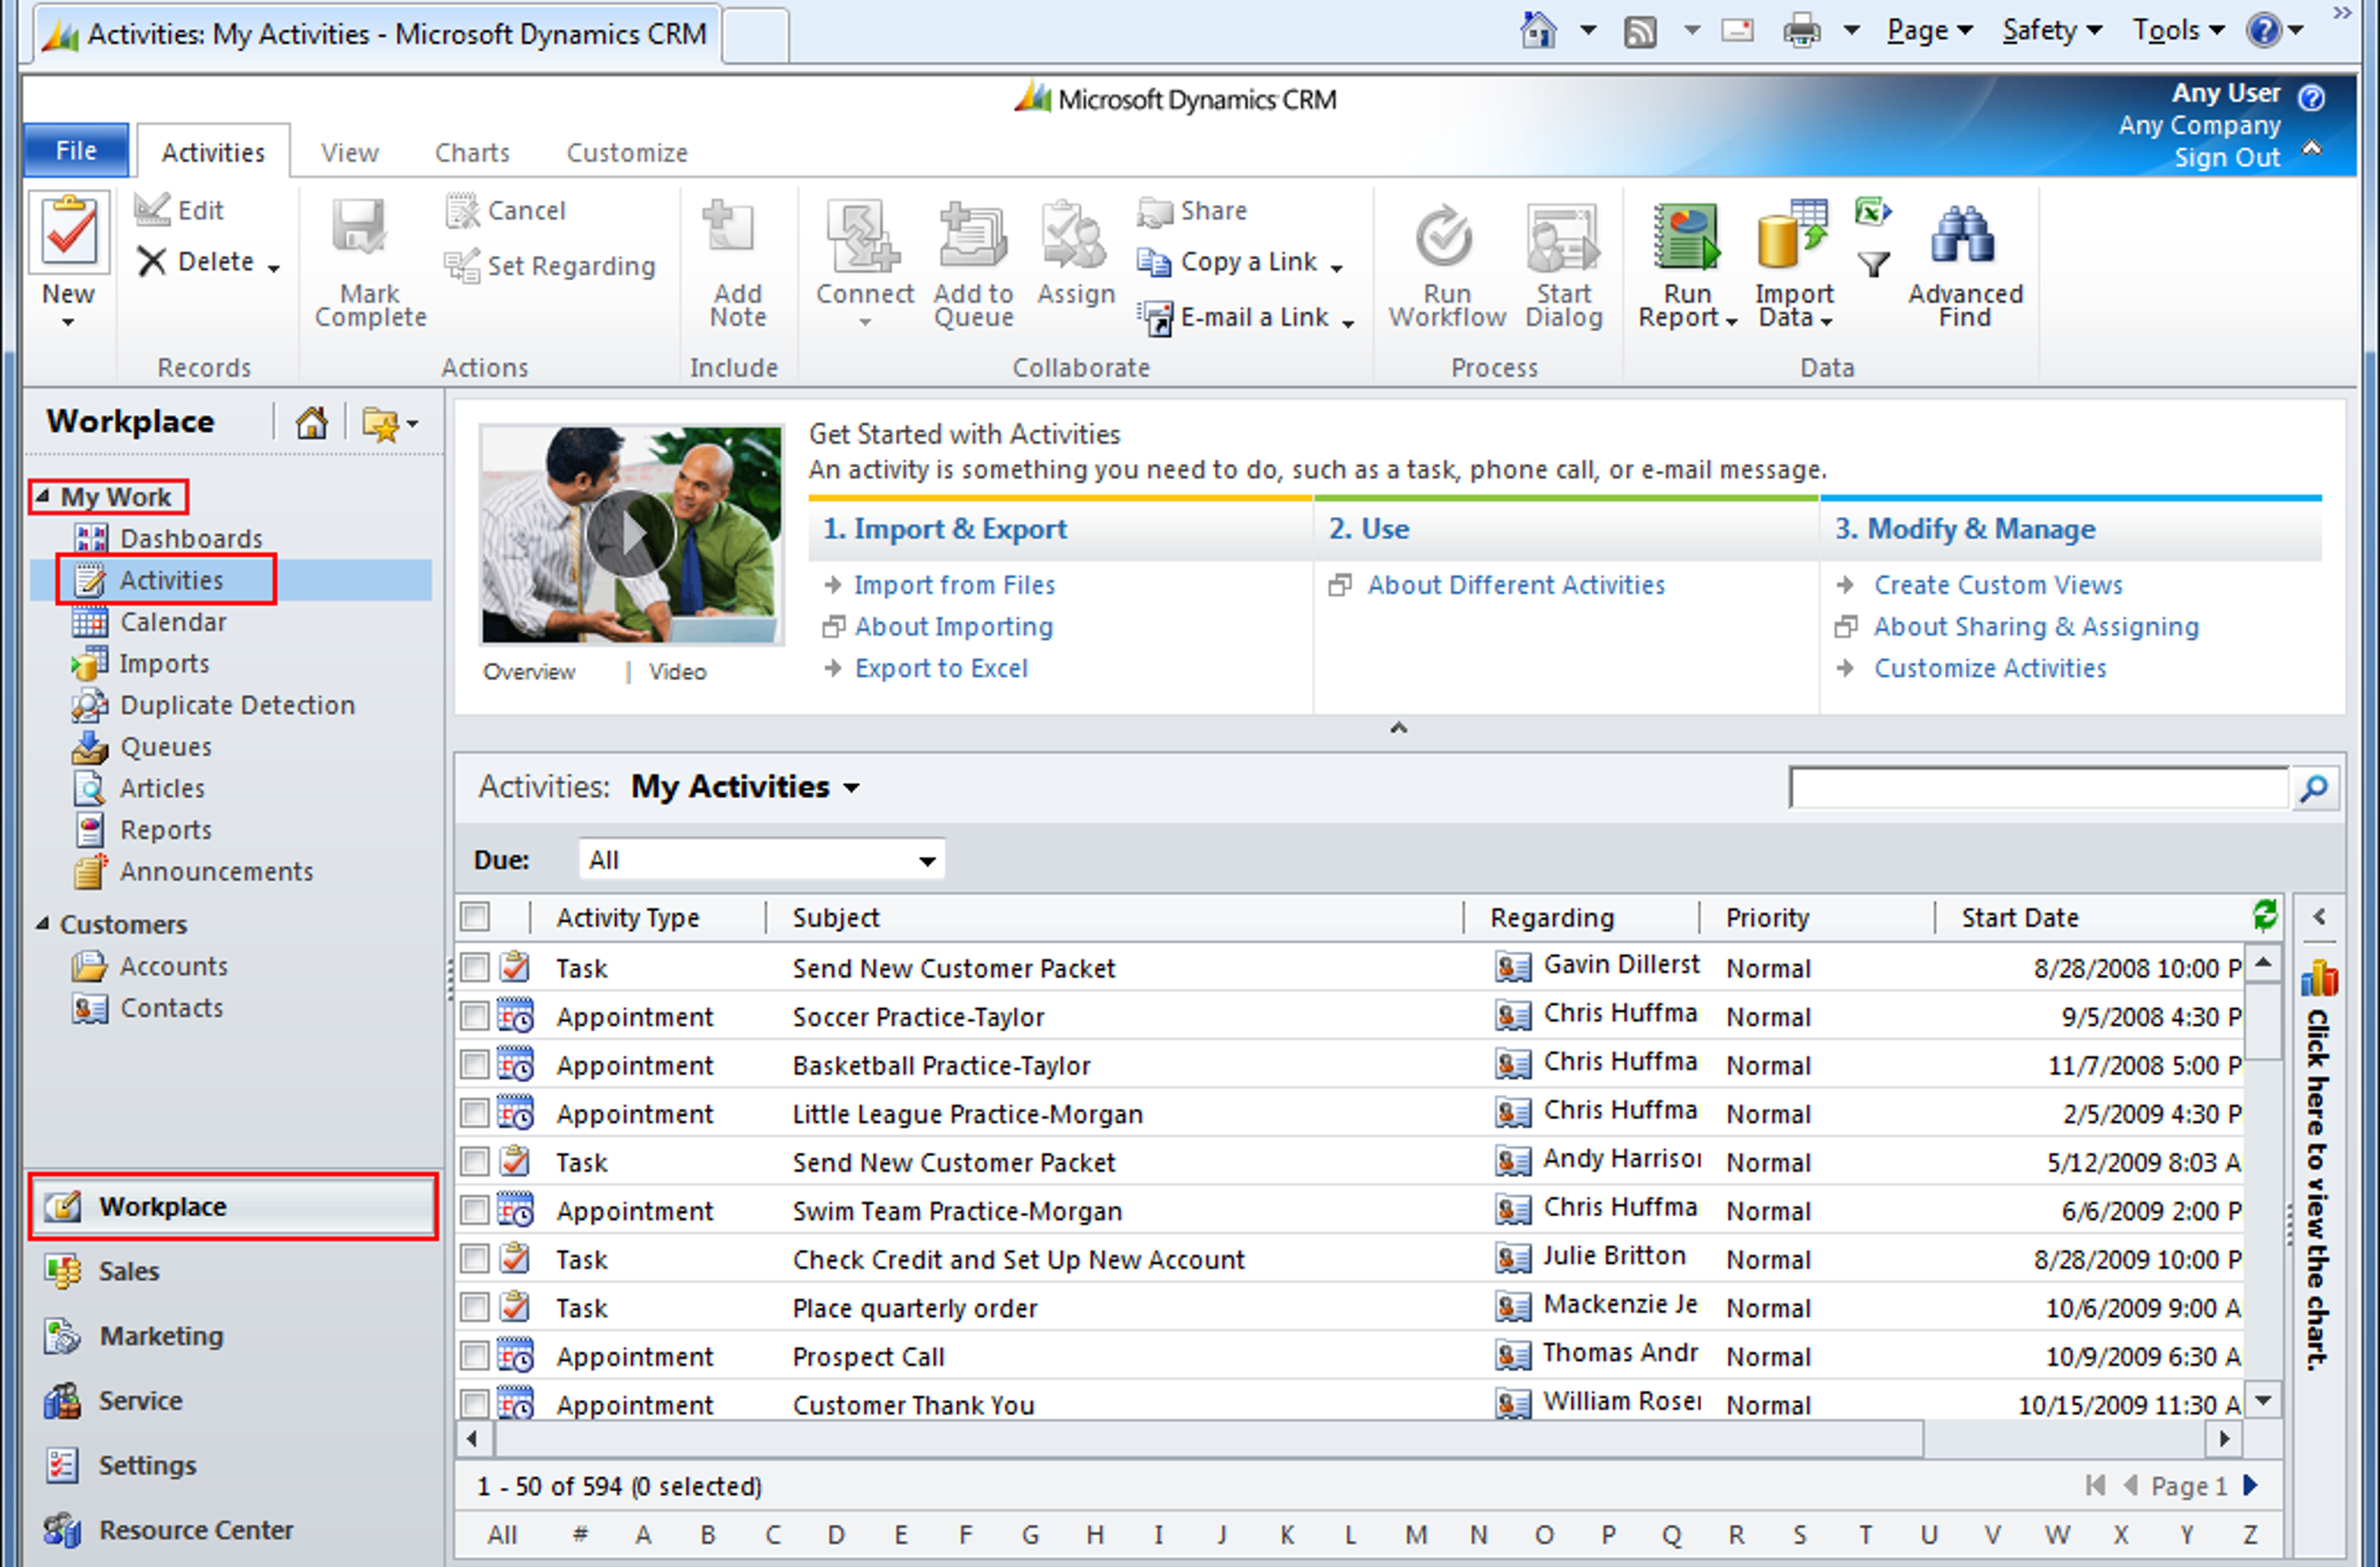Collapse the Get Started pane chevron

[x=1398, y=728]
